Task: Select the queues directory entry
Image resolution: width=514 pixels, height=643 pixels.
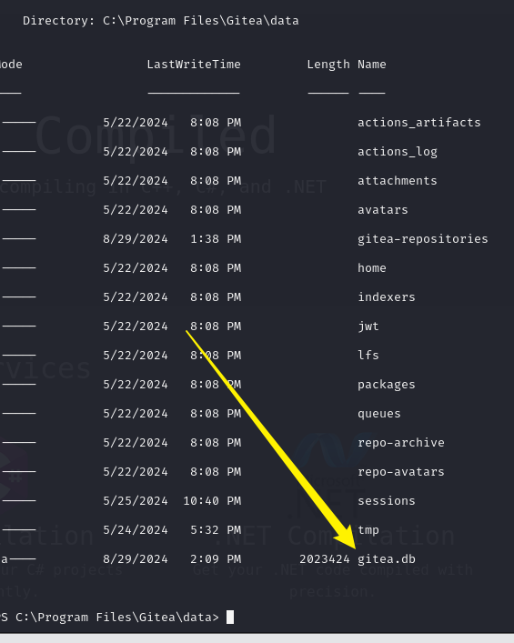Action: (x=379, y=414)
